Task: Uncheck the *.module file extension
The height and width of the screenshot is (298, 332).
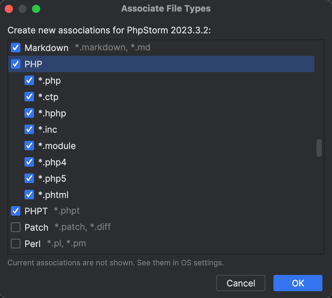Action: tap(29, 146)
